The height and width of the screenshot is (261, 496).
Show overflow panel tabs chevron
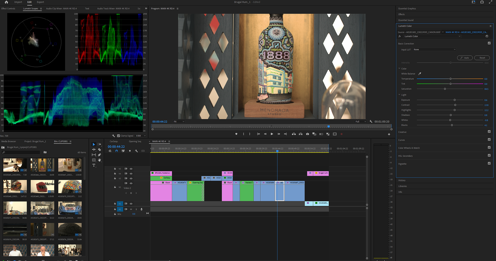tap(146, 9)
